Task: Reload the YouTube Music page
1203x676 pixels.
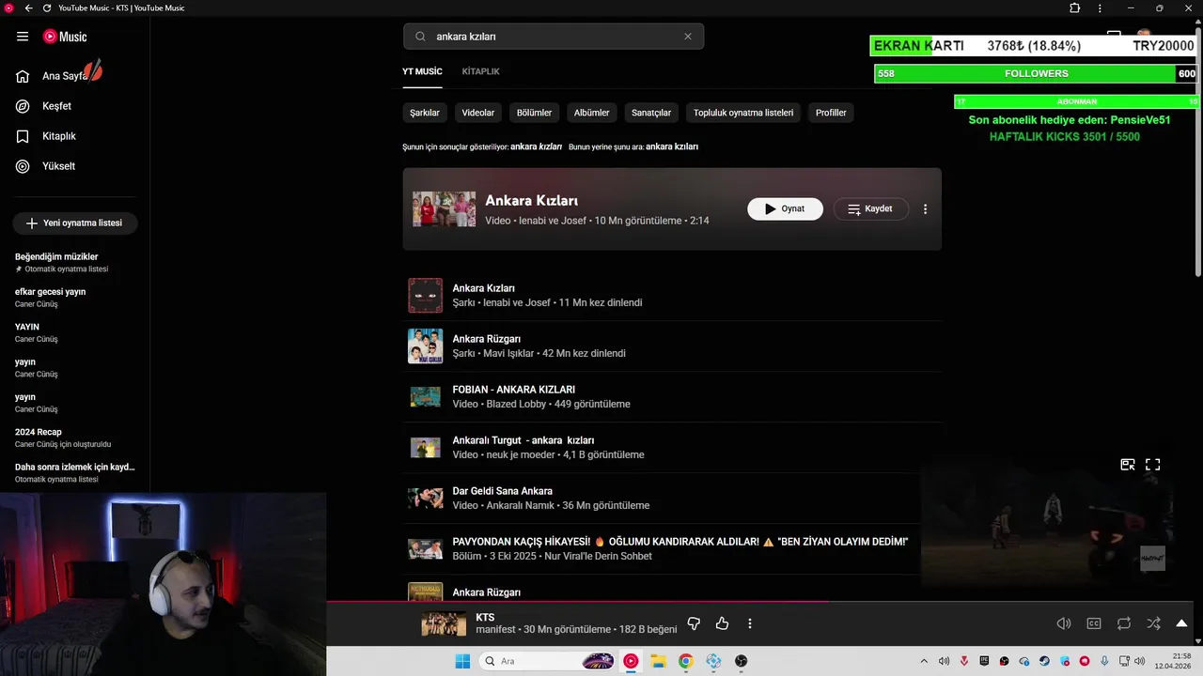Action: [47, 8]
